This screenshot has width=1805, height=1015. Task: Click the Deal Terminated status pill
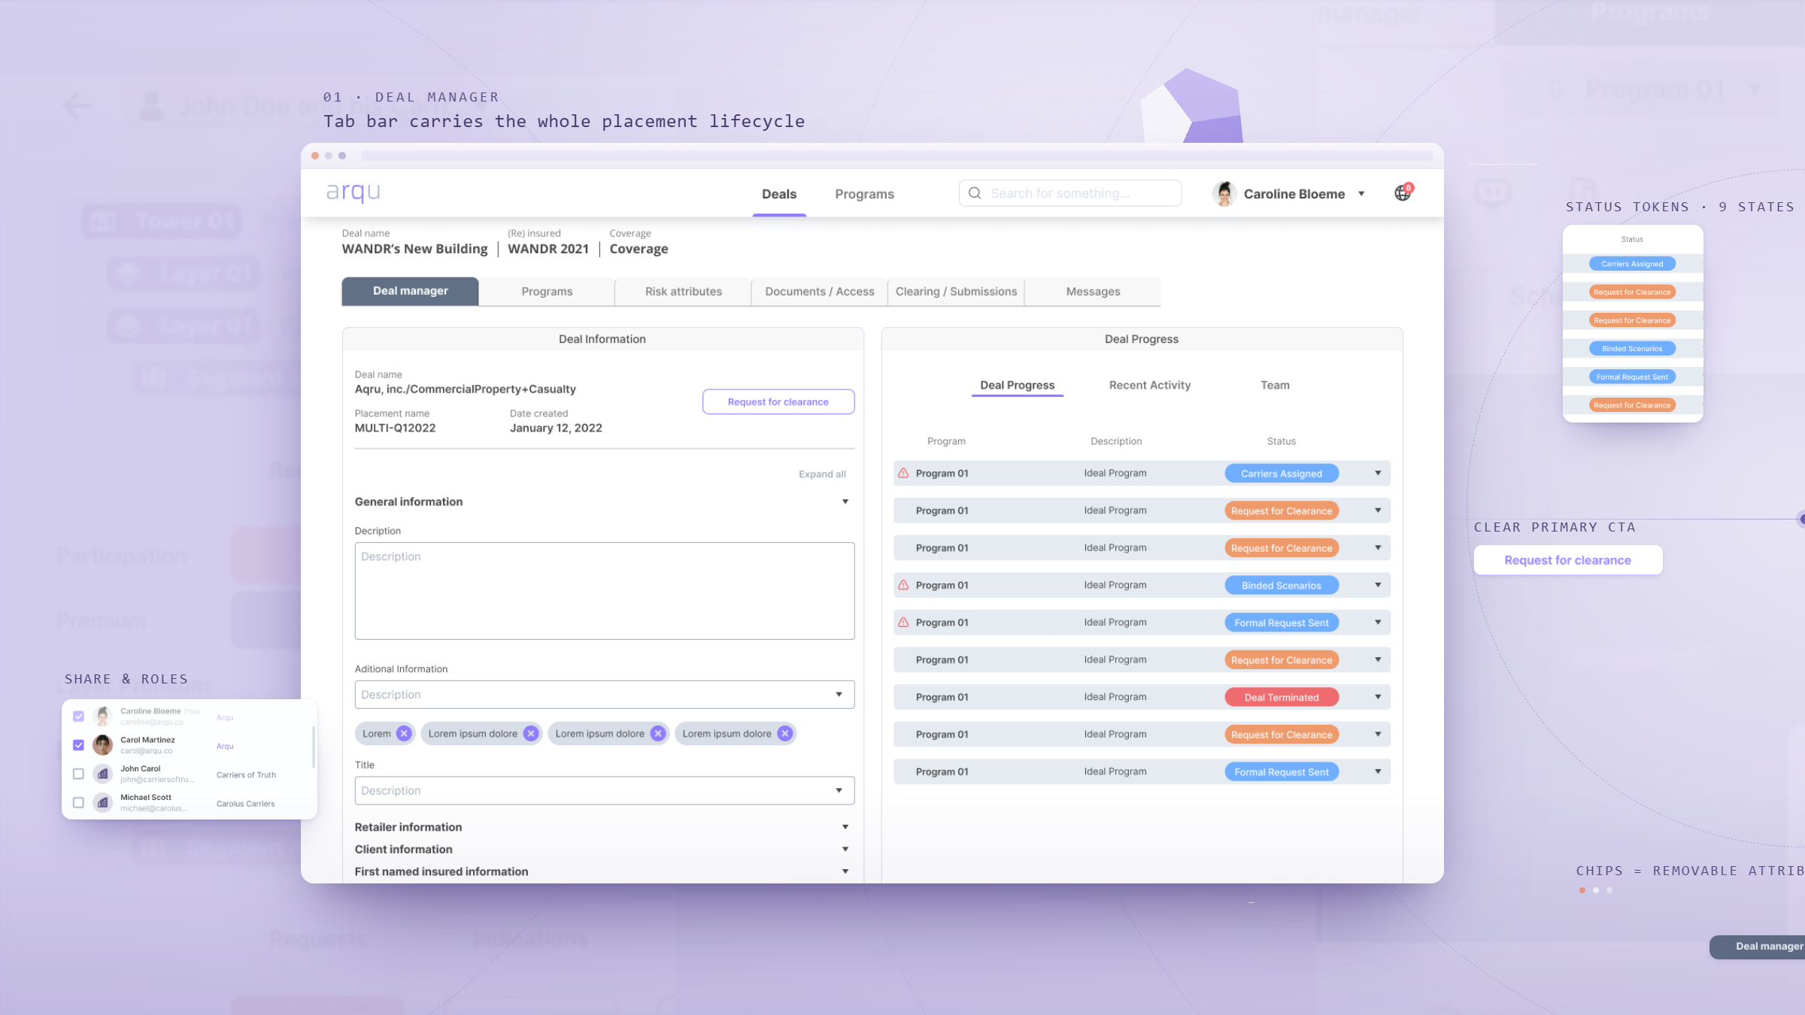1282,697
